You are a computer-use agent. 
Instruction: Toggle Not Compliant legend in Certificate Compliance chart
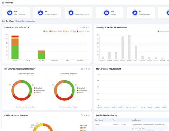point(39,90)
